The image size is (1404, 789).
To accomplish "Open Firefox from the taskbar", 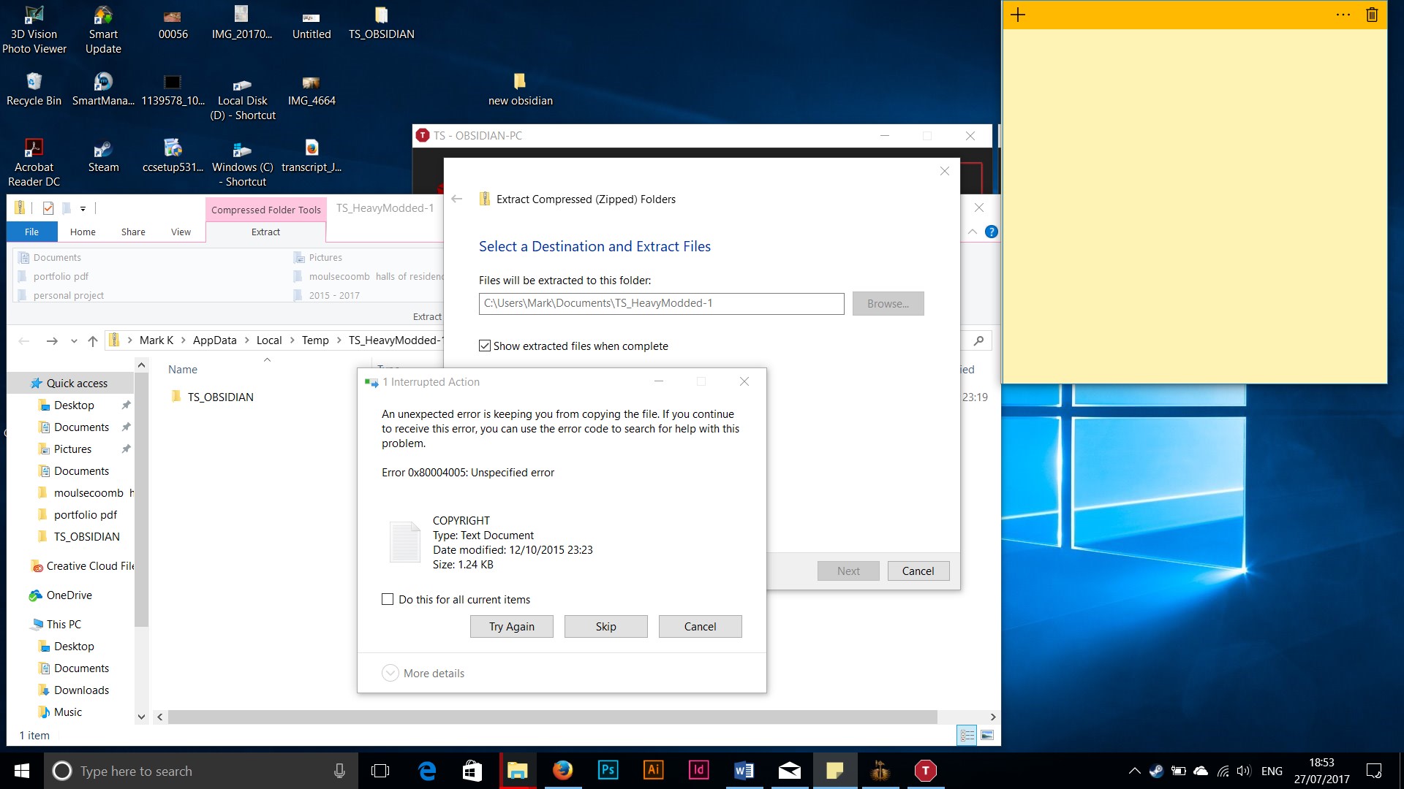I will point(562,770).
